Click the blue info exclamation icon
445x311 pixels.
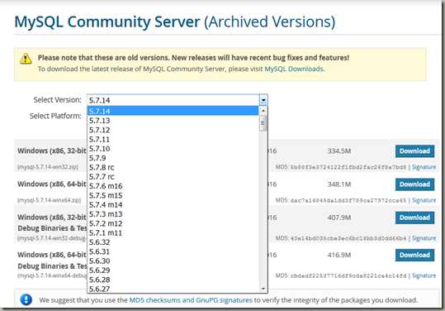click(26, 299)
